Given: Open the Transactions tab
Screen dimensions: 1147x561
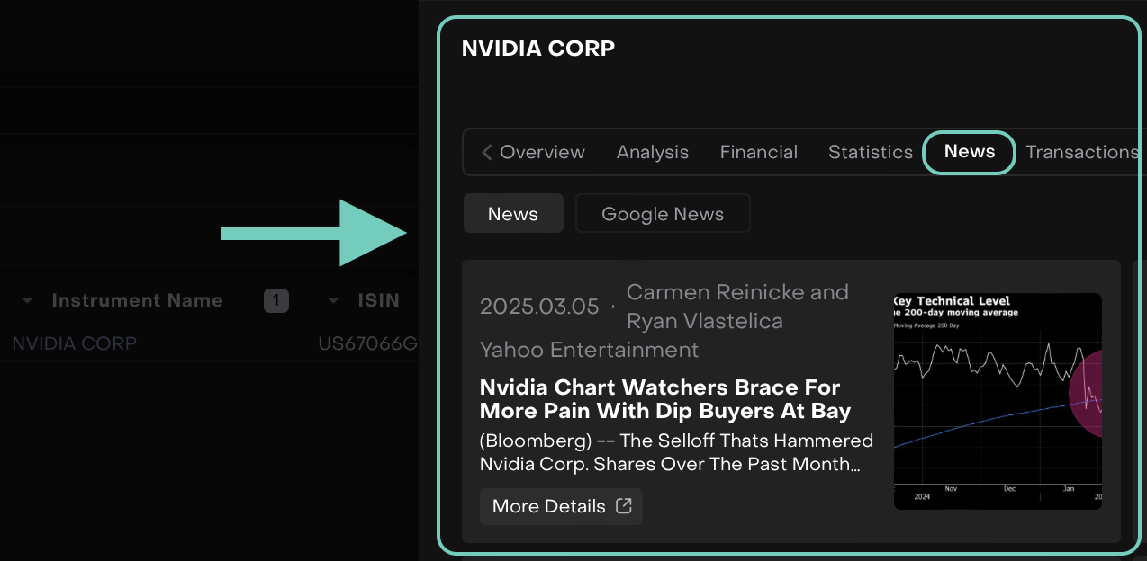Looking at the screenshot, I should pos(1081,152).
